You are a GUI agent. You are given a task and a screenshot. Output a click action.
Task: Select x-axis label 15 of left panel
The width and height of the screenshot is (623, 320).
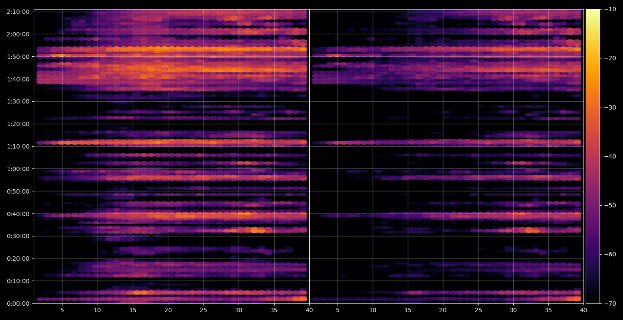point(133,310)
